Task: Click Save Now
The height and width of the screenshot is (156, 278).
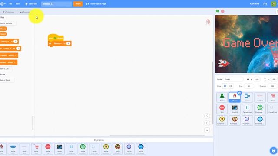Action: tap(255, 4)
